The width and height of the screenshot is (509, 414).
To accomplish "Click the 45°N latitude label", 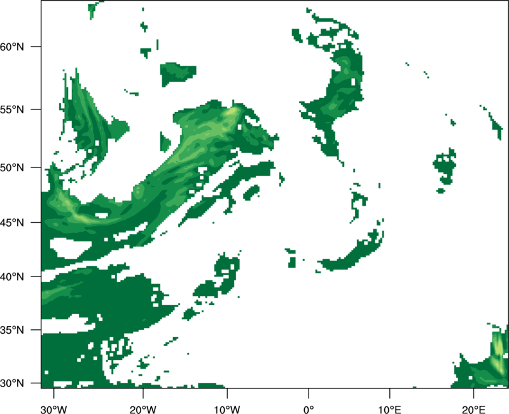I will 12,222.
